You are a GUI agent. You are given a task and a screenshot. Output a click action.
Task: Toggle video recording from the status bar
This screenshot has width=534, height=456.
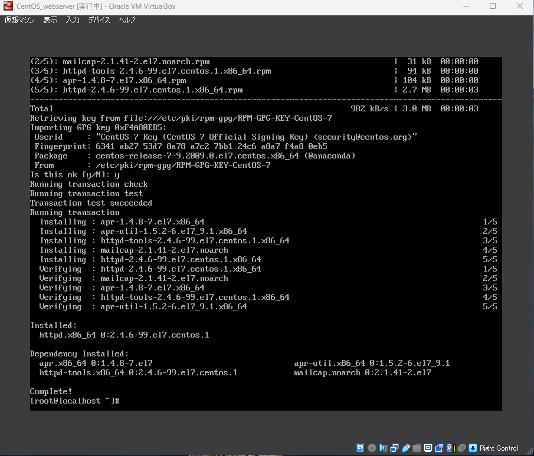pyautogui.click(x=438, y=448)
